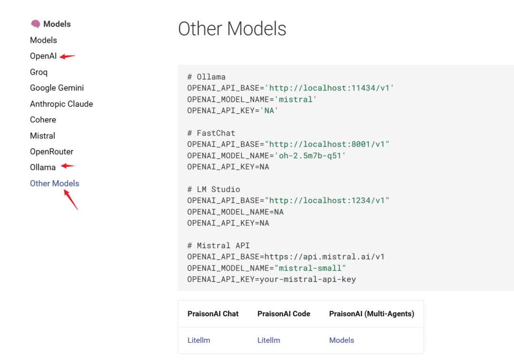Screen dimensions: 514x360
Task: Go to the Mistral sidebar page
Action: pyautogui.click(x=42, y=136)
